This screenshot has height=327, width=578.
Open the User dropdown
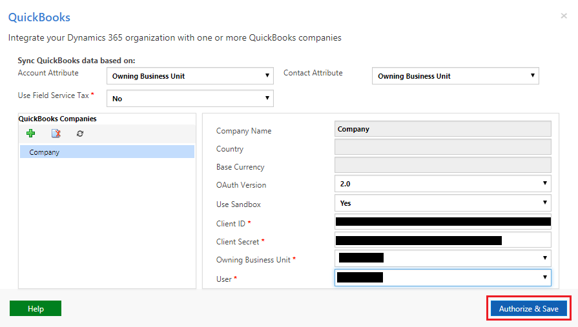[443, 277]
